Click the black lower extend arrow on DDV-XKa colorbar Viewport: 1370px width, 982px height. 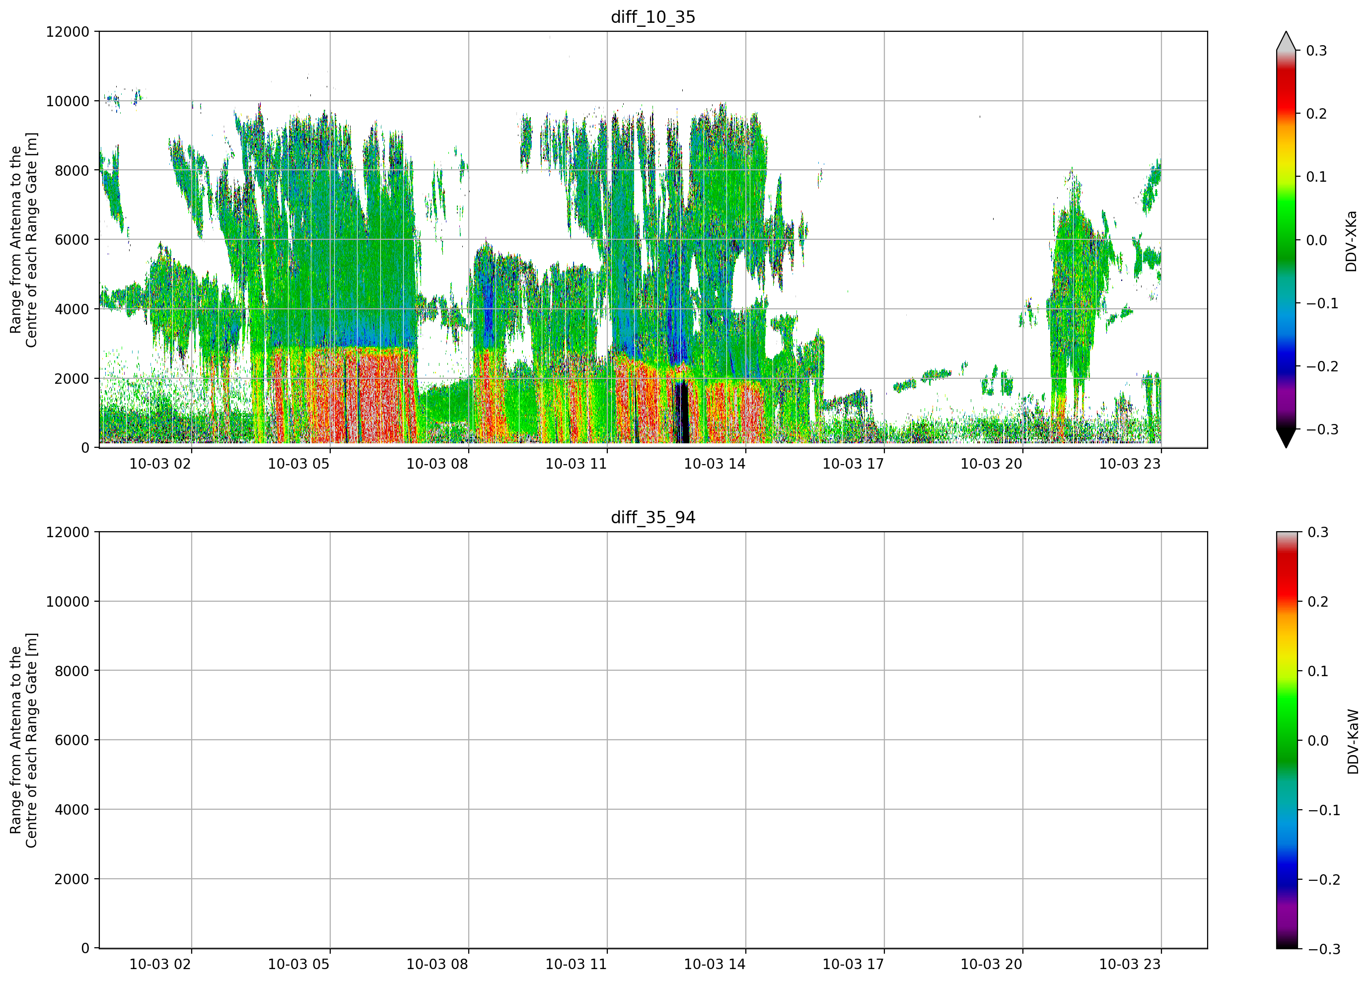click(x=1286, y=438)
